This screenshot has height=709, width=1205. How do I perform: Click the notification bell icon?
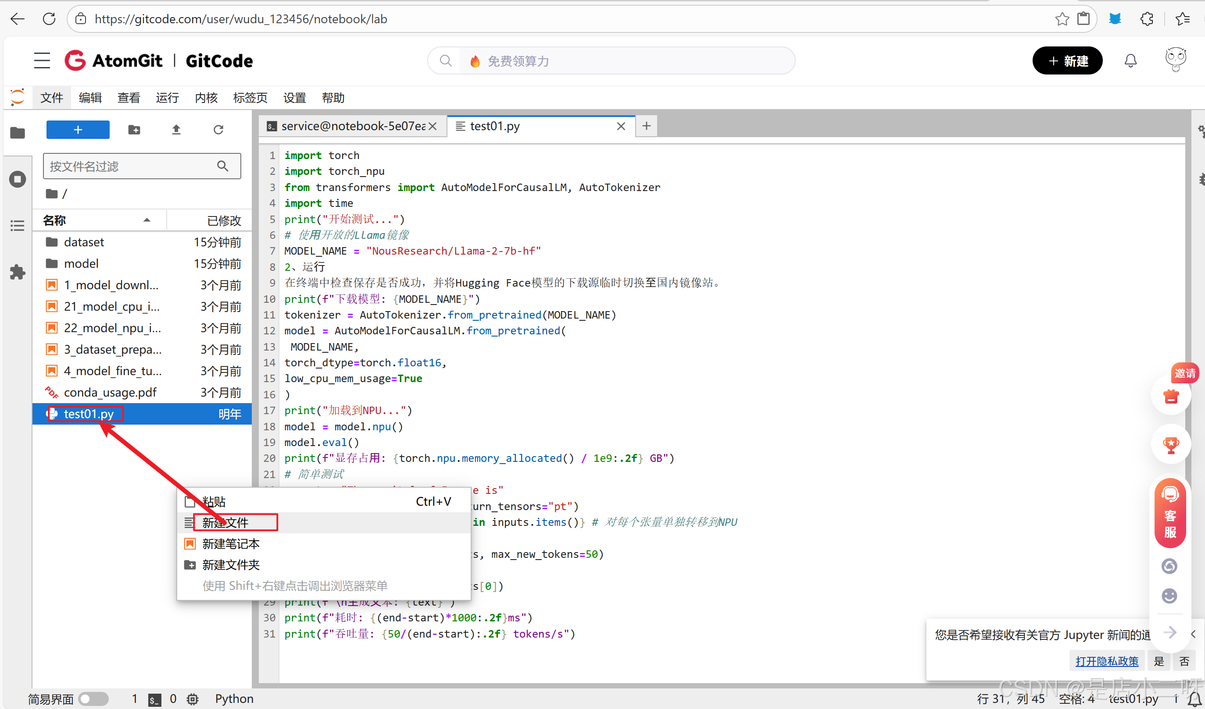tap(1130, 60)
